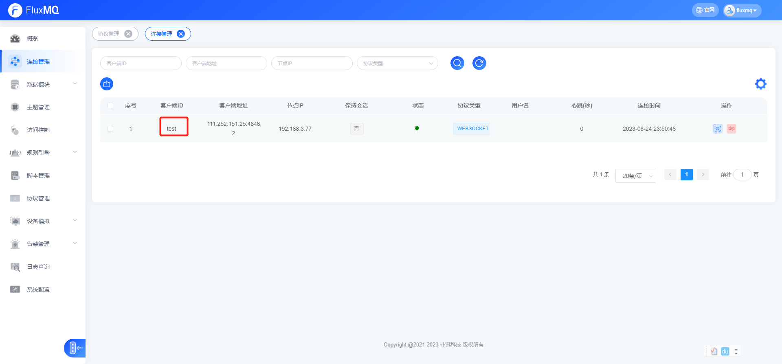Viewport: 782px width, 364px height.
Task: Switch to the 协议管理 tab
Action: [109, 34]
